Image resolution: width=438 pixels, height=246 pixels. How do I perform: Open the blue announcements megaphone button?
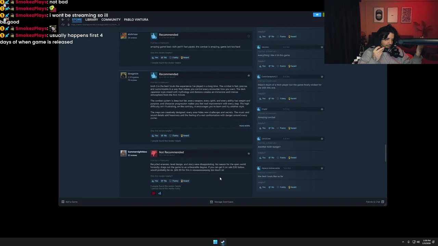(x=317, y=15)
